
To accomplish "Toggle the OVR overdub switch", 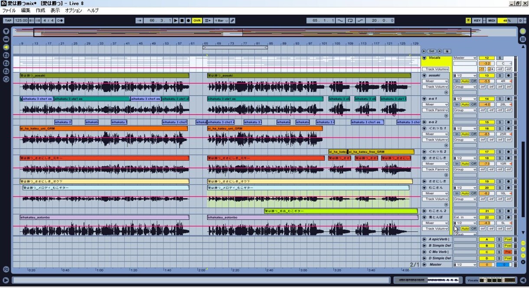I will tap(197, 20).
